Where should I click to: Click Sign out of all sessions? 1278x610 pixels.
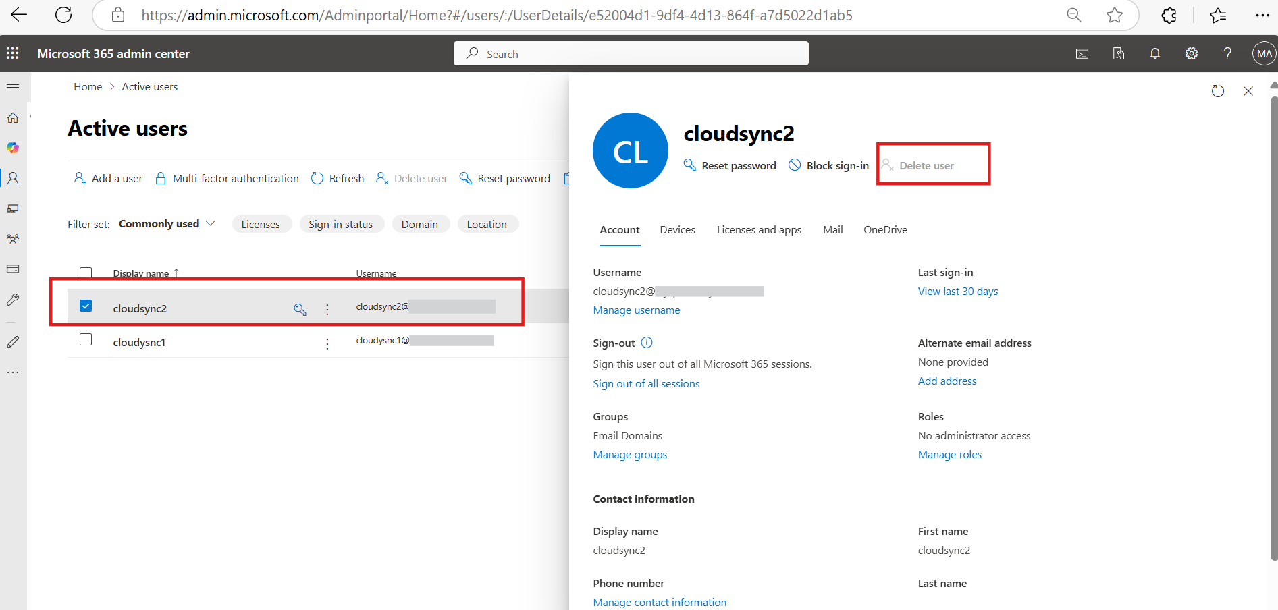[x=646, y=383]
